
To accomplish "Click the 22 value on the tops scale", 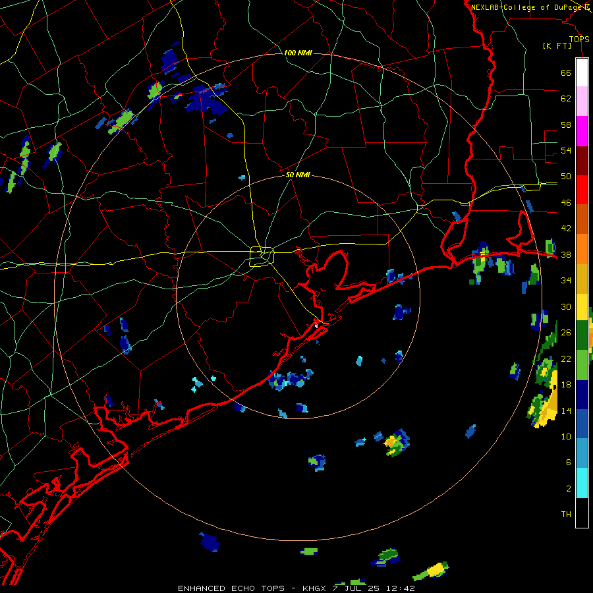I will click(x=566, y=358).
